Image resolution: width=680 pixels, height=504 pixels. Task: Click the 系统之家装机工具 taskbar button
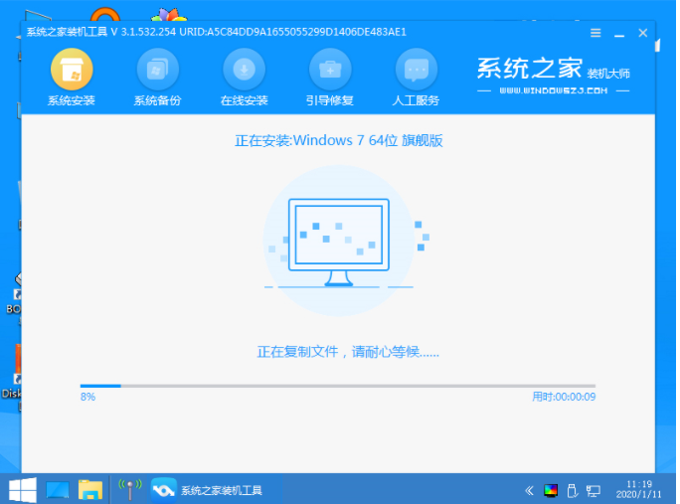[211, 489]
